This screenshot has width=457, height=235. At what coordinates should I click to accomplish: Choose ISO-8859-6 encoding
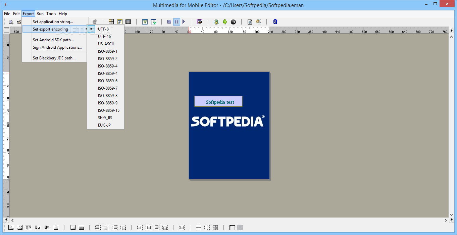point(106,81)
